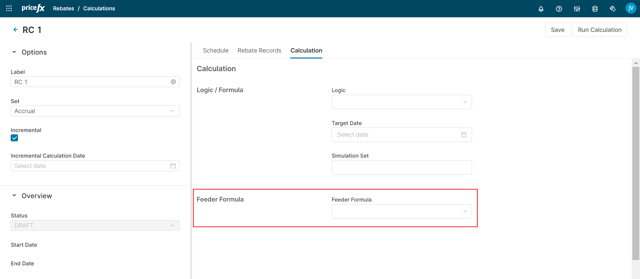The height and width of the screenshot is (279, 640).
Task: Uncheck the Incremental checkbox
Action: [14, 138]
